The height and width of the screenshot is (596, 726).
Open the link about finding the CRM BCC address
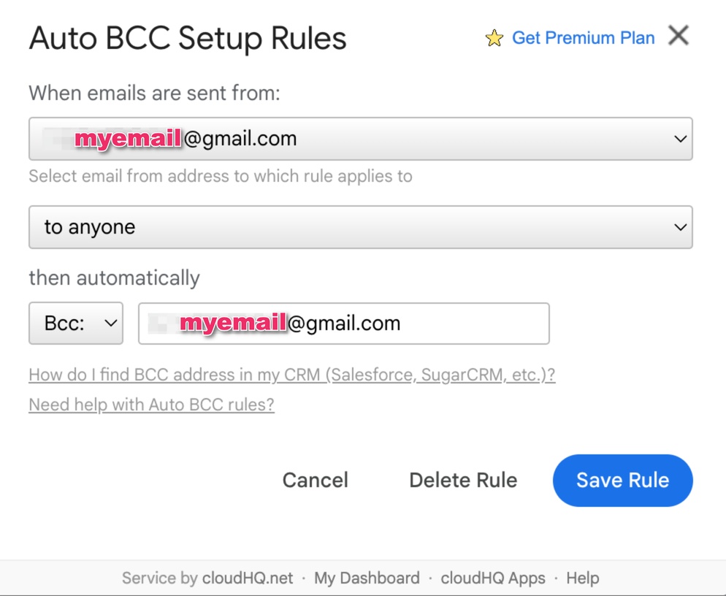click(x=291, y=375)
